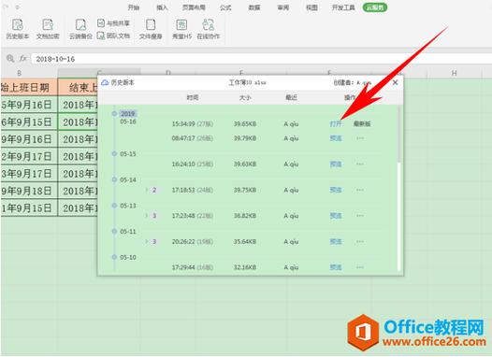Select the cell ending in 年9月18日
The height and width of the screenshot is (357, 492).
(29, 191)
